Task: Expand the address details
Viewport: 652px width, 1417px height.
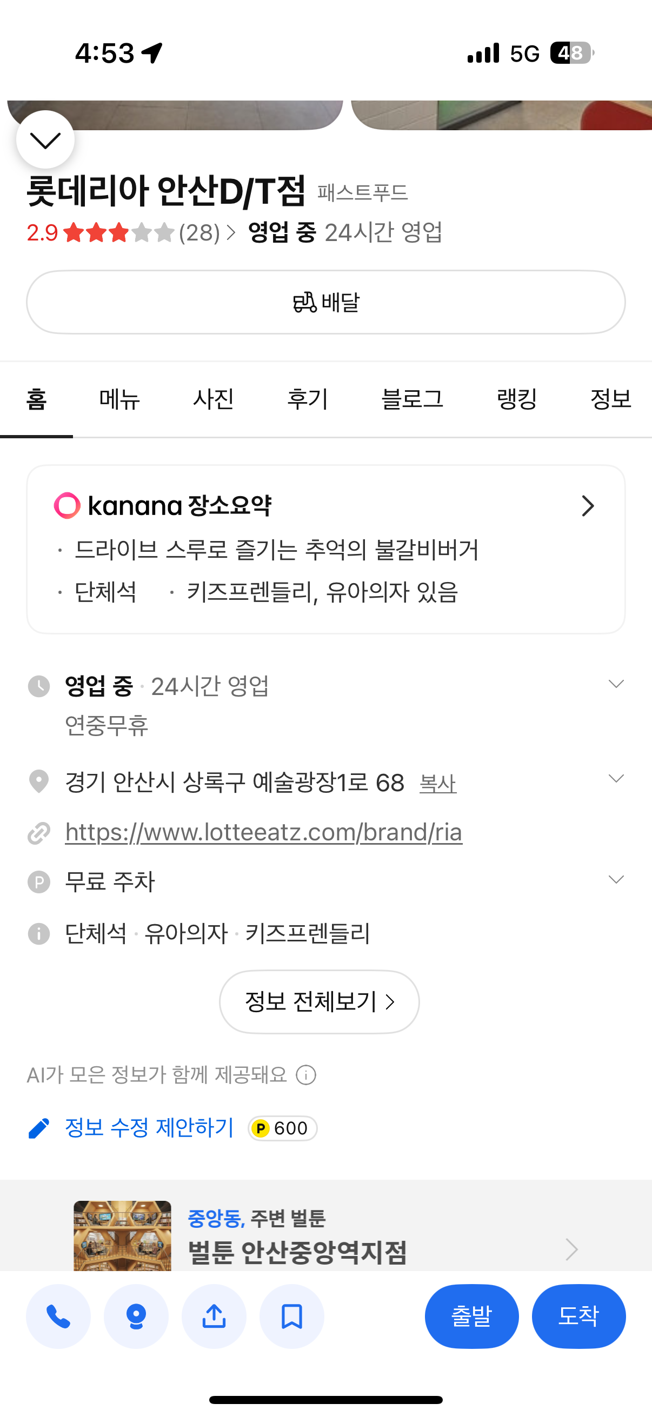Action: click(616, 778)
